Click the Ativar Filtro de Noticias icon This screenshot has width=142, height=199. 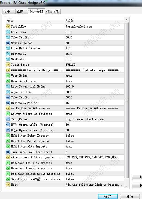(8, 114)
